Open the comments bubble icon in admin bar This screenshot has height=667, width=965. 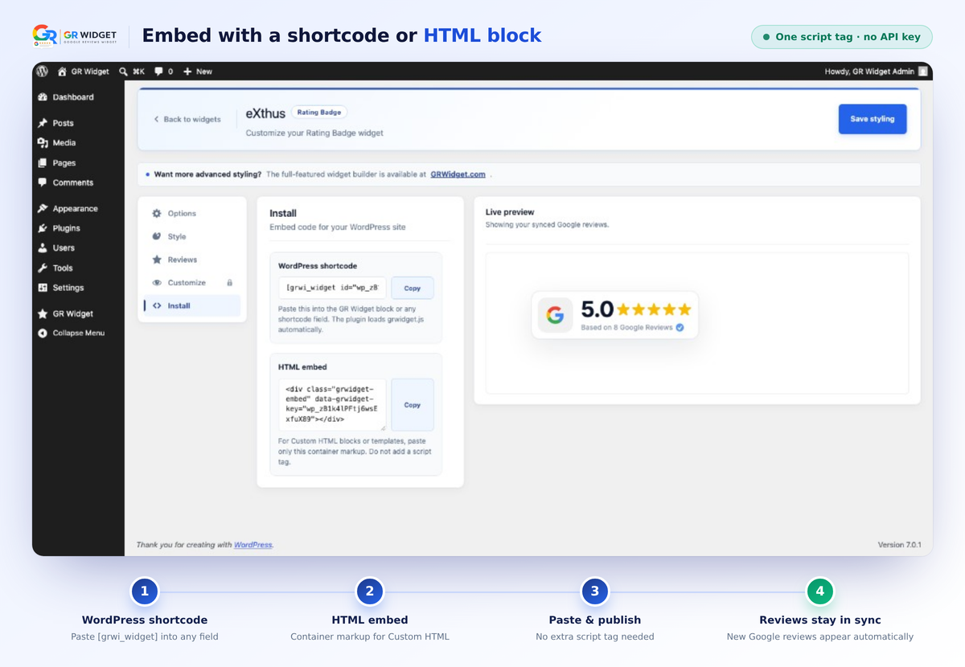point(158,72)
